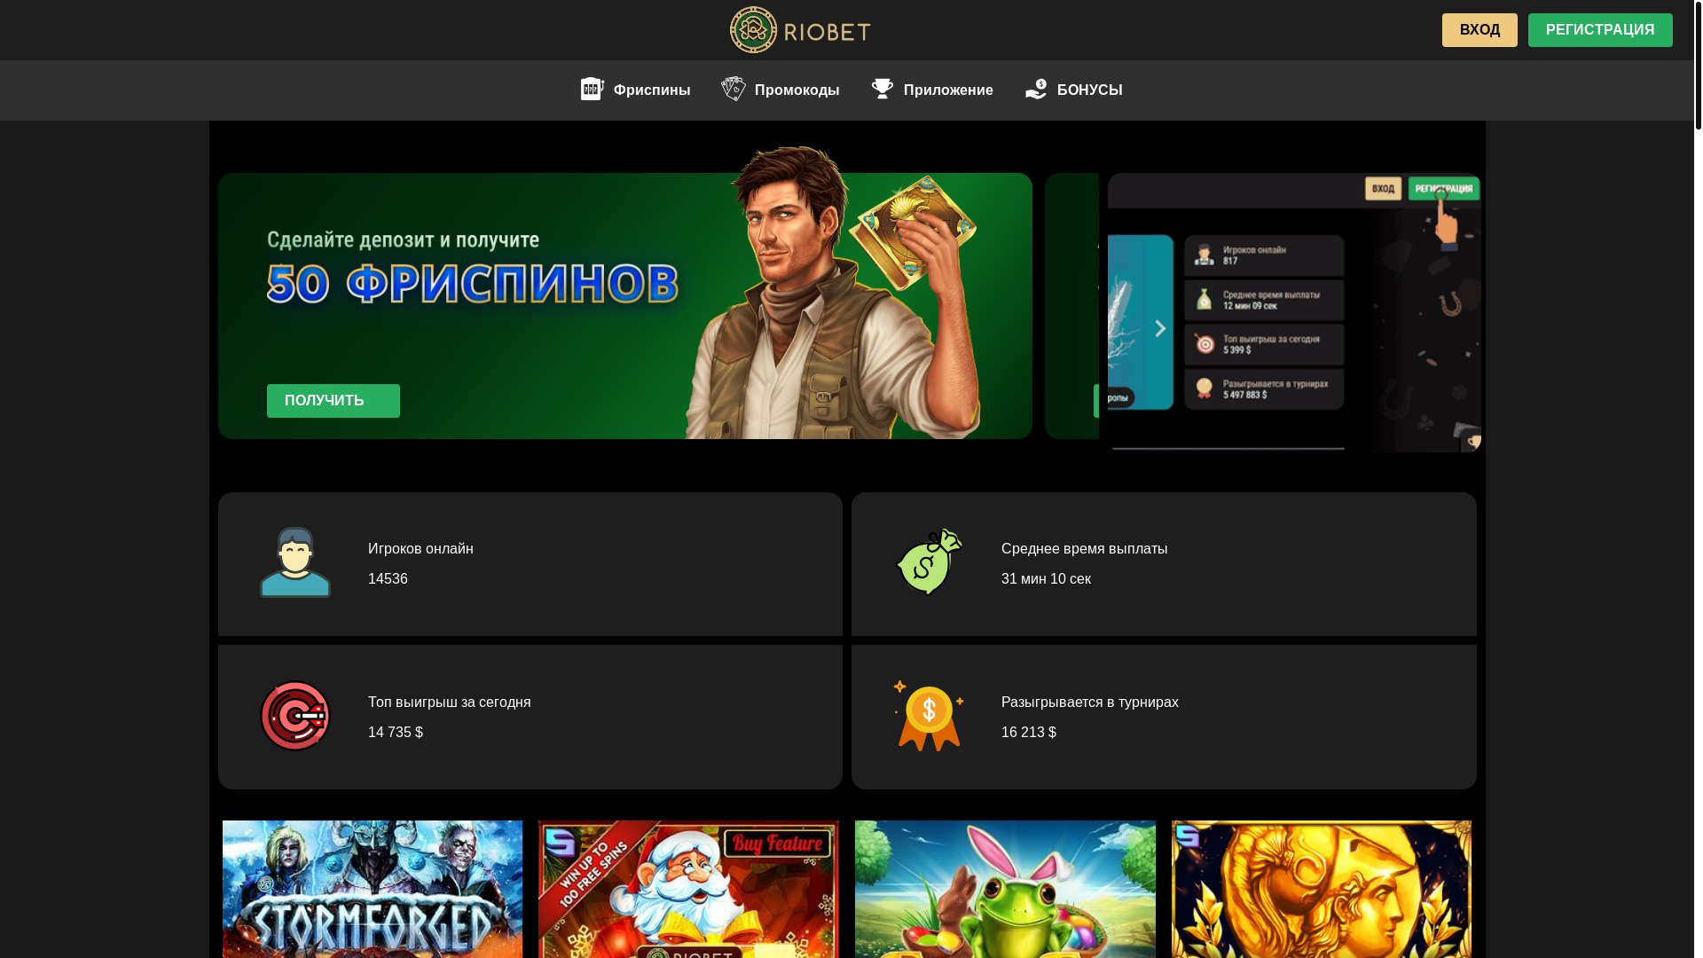Click the 31 мин 10 сек value
Screen dimensions: 1703x958
click(x=1046, y=579)
